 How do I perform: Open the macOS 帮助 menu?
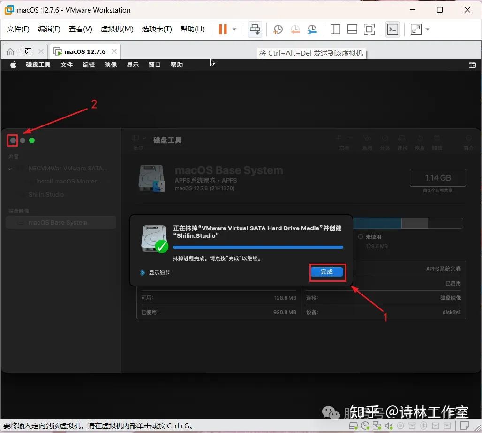(x=177, y=65)
